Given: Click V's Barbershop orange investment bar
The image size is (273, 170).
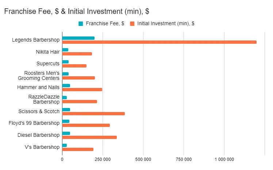Looking at the screenshot, I should tap(78, 149).
